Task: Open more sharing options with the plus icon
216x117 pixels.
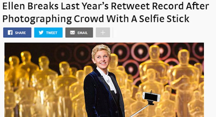Action: click(103, 33)
